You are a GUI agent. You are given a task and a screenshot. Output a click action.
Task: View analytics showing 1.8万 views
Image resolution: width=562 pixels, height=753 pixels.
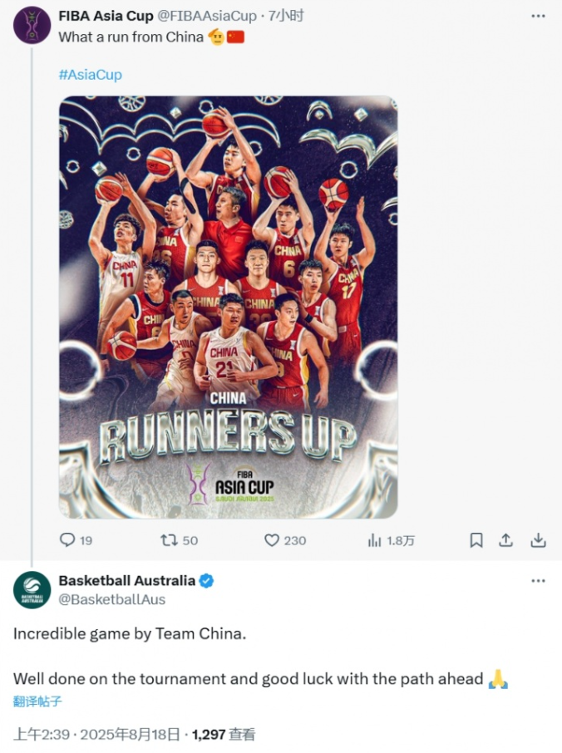point(374,540)
